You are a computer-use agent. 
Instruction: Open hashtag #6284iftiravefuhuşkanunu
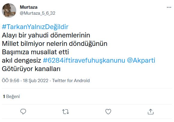(x=84, y=61)
